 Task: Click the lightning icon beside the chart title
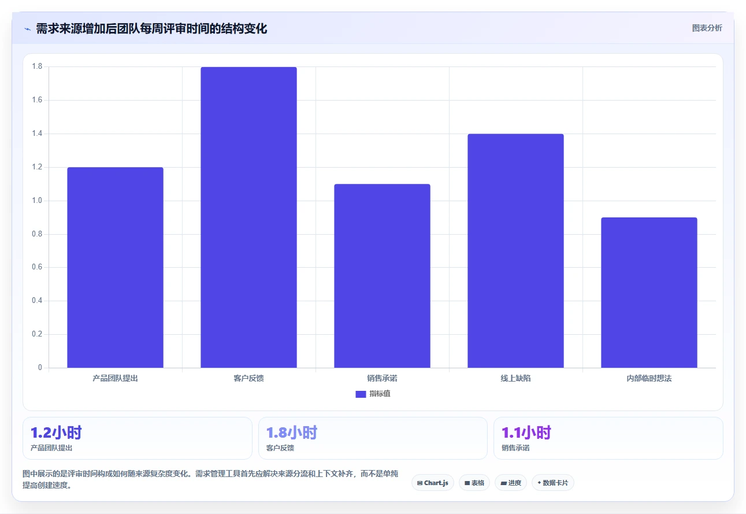tap(27, 29)
